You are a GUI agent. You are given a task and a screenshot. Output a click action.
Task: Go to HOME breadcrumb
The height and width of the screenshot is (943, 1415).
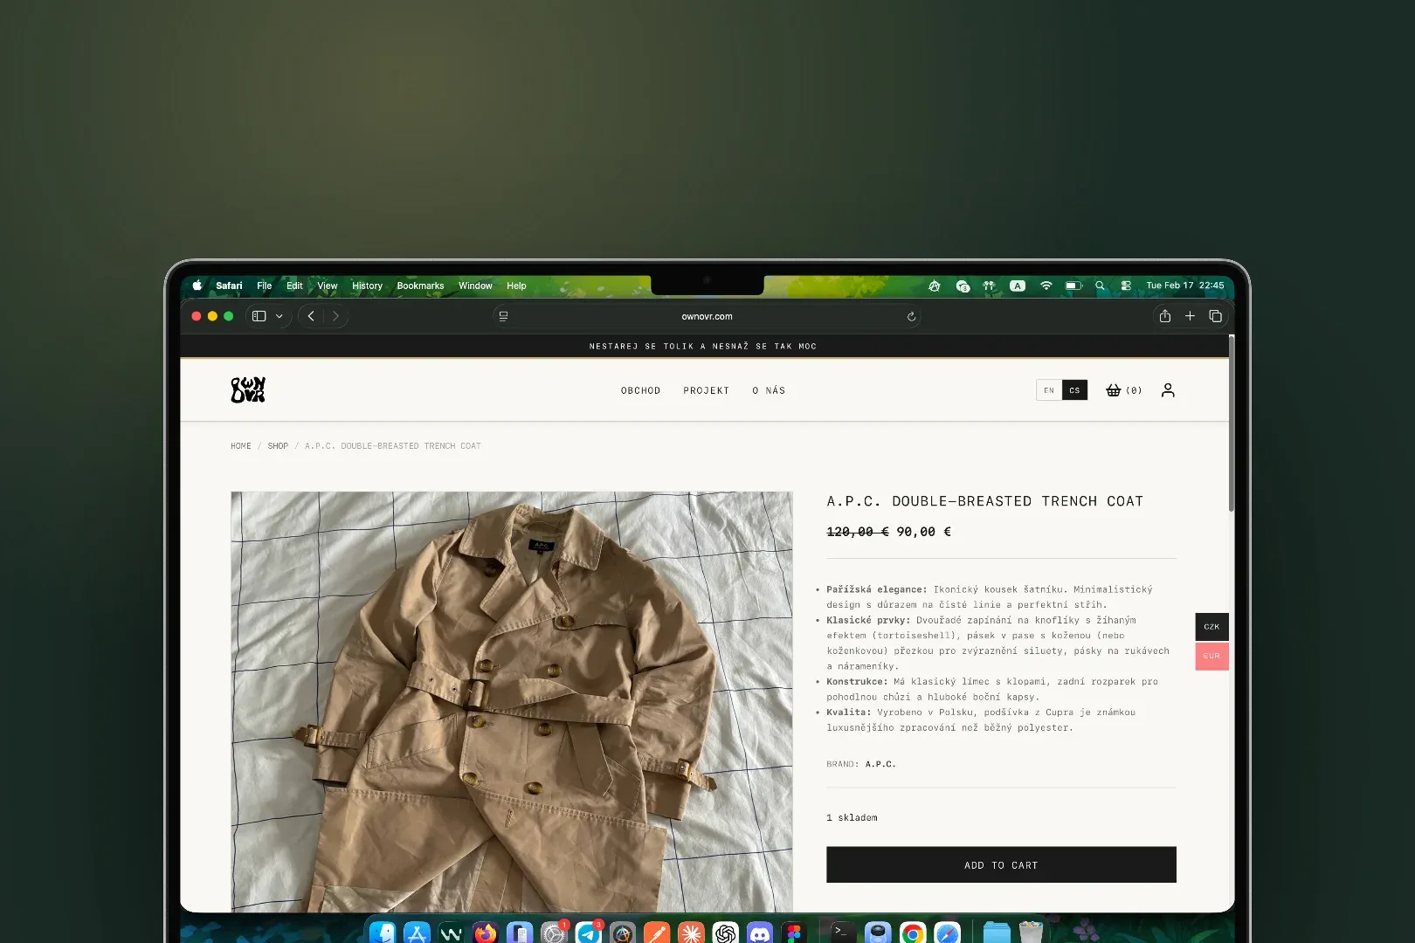pos(240,446)
